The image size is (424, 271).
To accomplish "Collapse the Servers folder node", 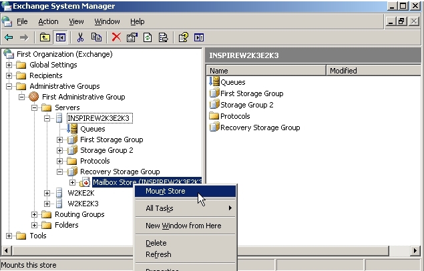I will click(x=34, y=107).
